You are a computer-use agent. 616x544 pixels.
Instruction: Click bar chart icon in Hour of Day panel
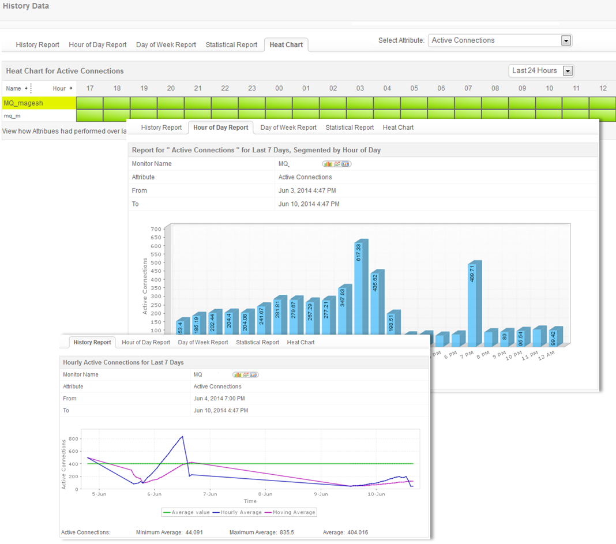tap(328, 164)
